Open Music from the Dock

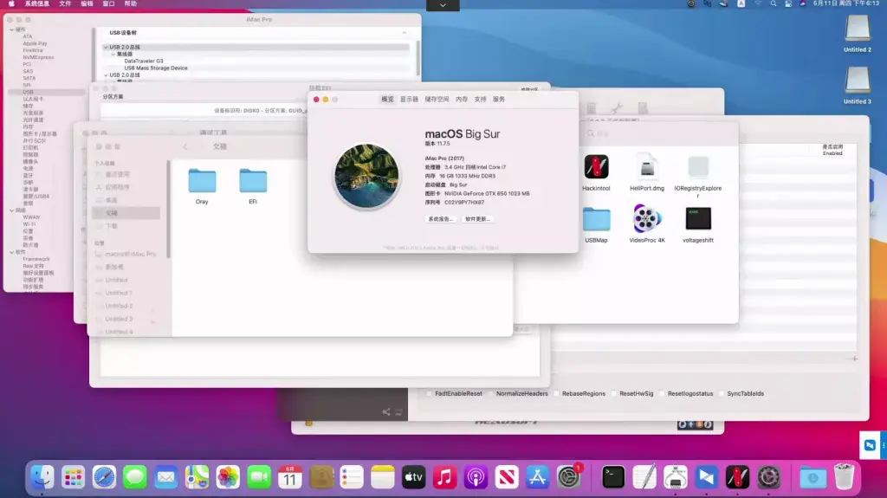click(444, 477)
